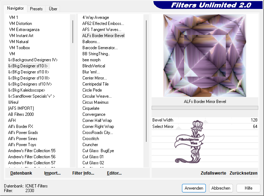This screenshot has width=264, height=196.
Task: Adjust the Select Mirror slider
Action: point(205,127)
